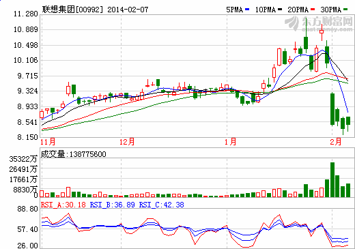Select the 5PMA legend label
Screen dimensions: 355x249
point(234,10)
